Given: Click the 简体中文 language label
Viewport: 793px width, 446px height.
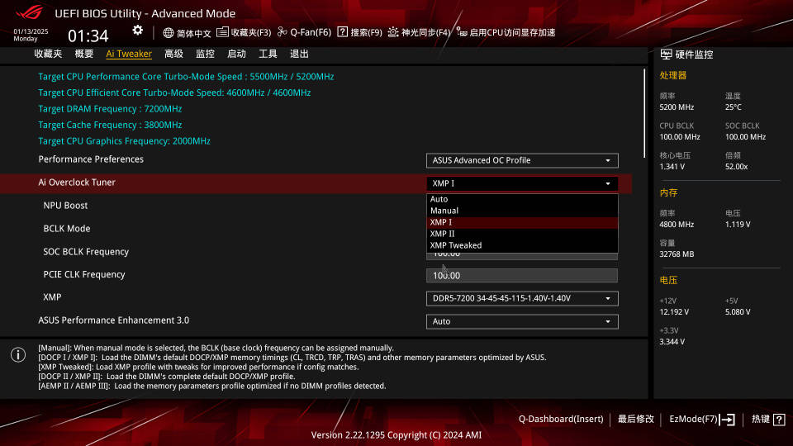Looking at the screenshot, I should tap(193, 33).
